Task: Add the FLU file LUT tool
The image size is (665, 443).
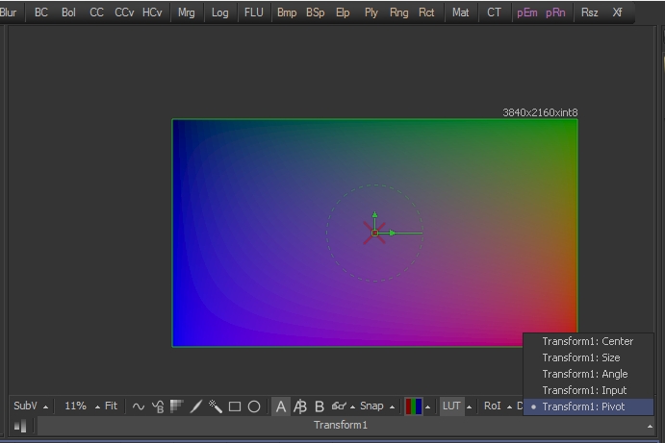Action: (254, 12)
